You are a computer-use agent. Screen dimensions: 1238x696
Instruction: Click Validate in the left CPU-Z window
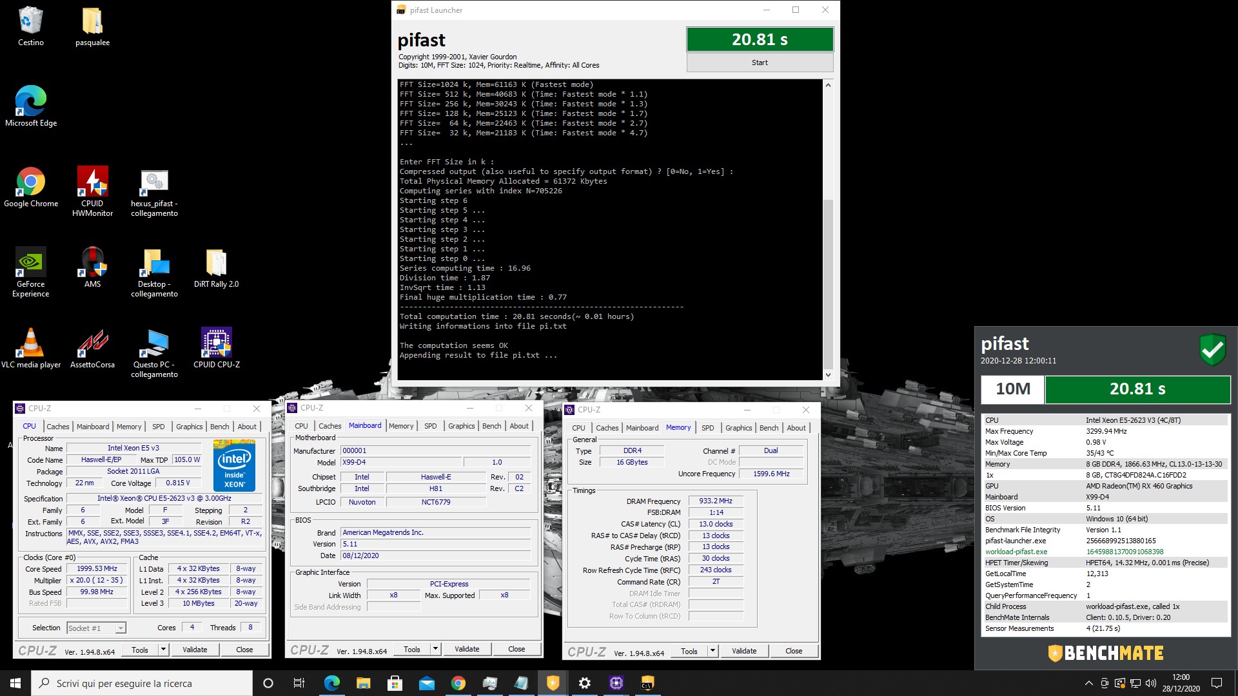point(195,650)
